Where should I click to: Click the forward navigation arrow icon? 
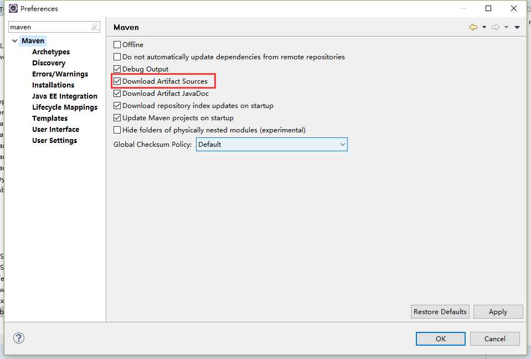pos(496,27)
